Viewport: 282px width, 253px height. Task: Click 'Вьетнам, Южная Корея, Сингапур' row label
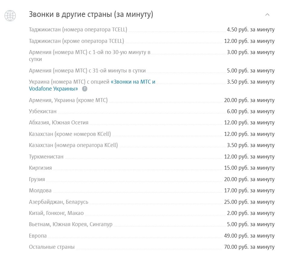[x=71, y=224]
